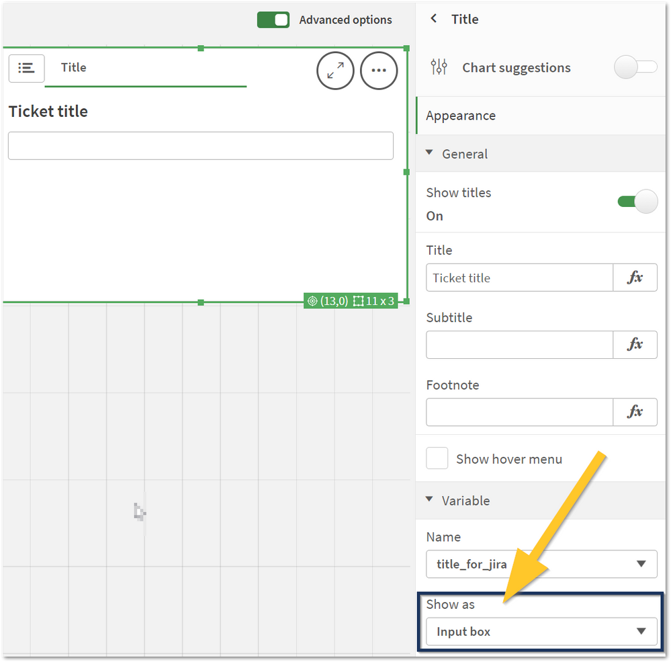Collapse the General section

[430, 153]
